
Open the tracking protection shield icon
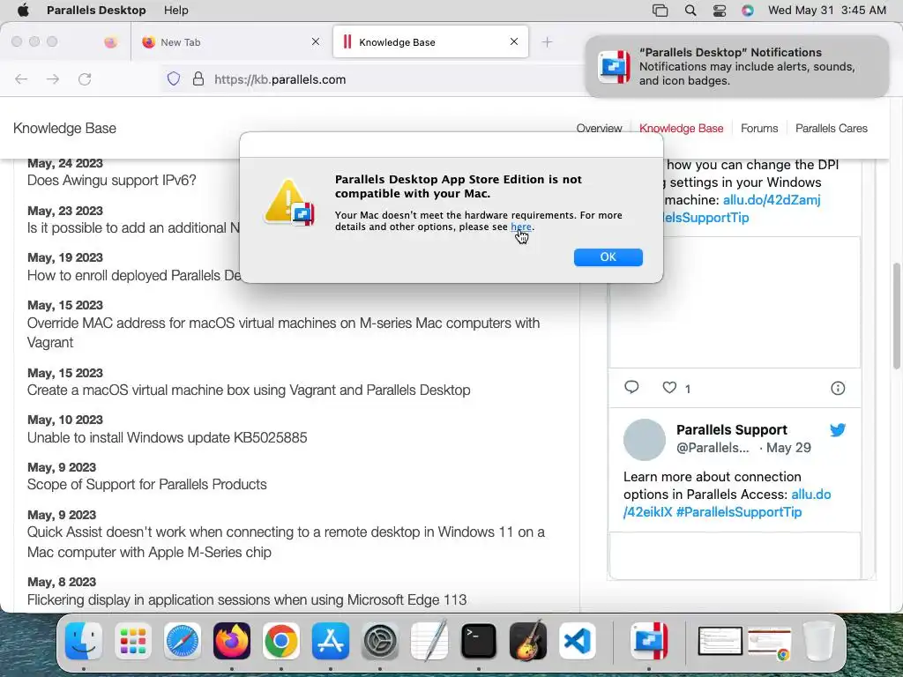click(174, 78)
